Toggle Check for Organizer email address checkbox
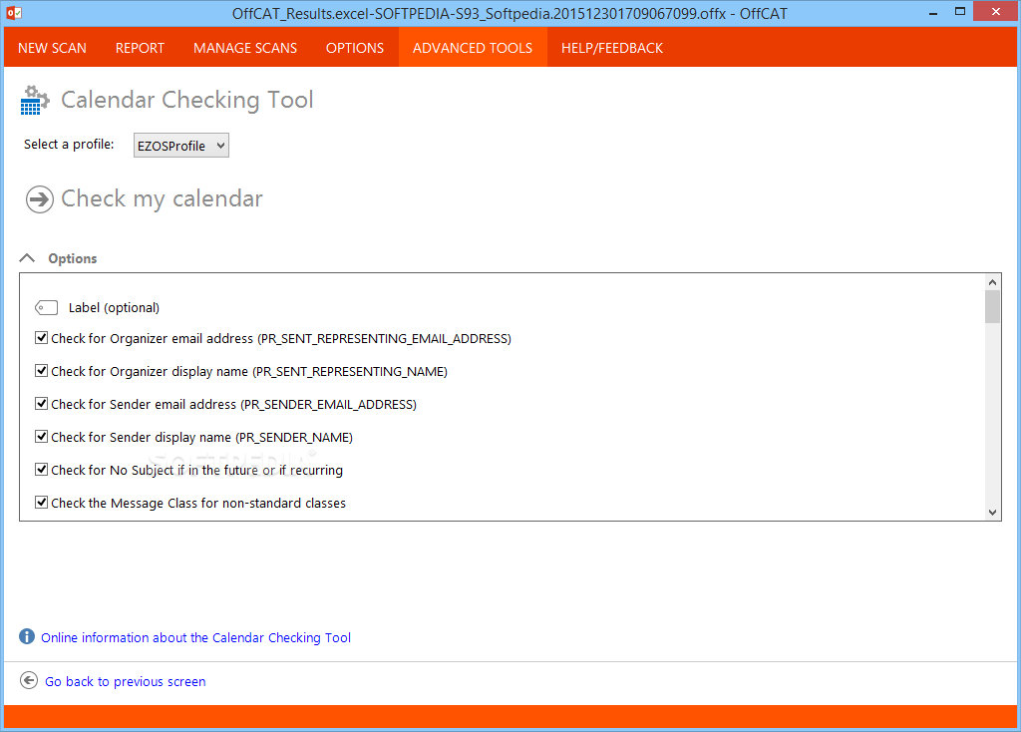Image resolution: width=1021 pixels, height=732 pixels. (x=42, y=337)
